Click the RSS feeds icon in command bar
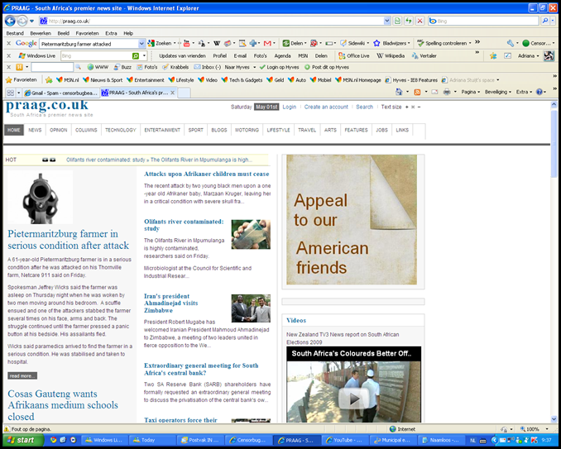Image resolution: width=561 pixels, height=449 pixels. pos(417,93)
